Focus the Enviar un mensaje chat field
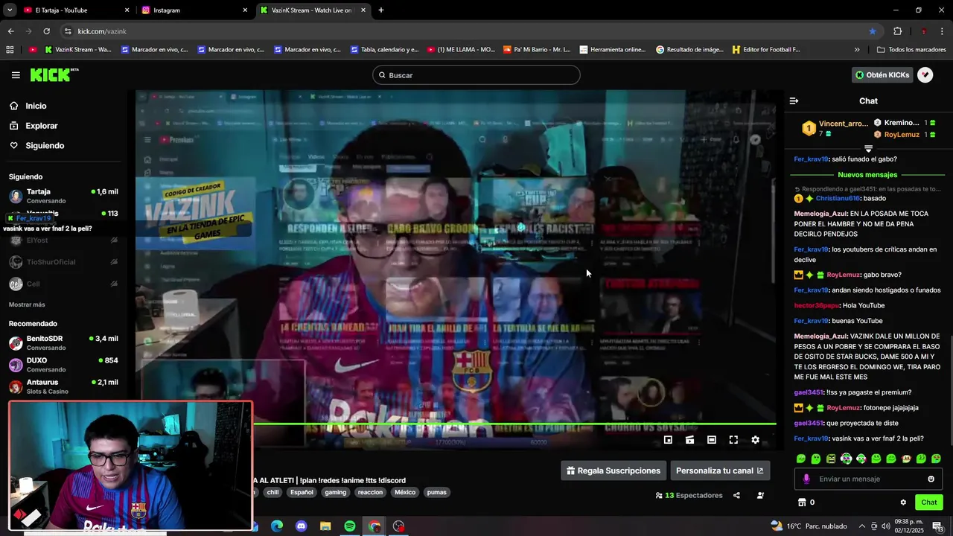Viewport: 953px width, 536px height. [870, 479]
